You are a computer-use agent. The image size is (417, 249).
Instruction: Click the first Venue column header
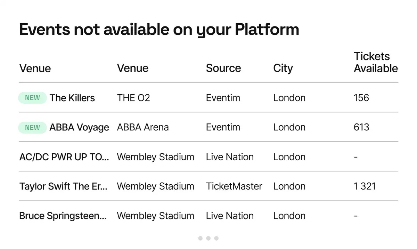[35, 68]
